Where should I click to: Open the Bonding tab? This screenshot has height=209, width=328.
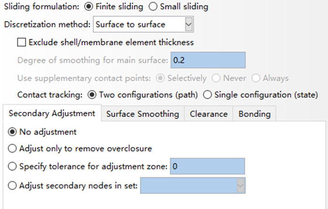point(254,114)
